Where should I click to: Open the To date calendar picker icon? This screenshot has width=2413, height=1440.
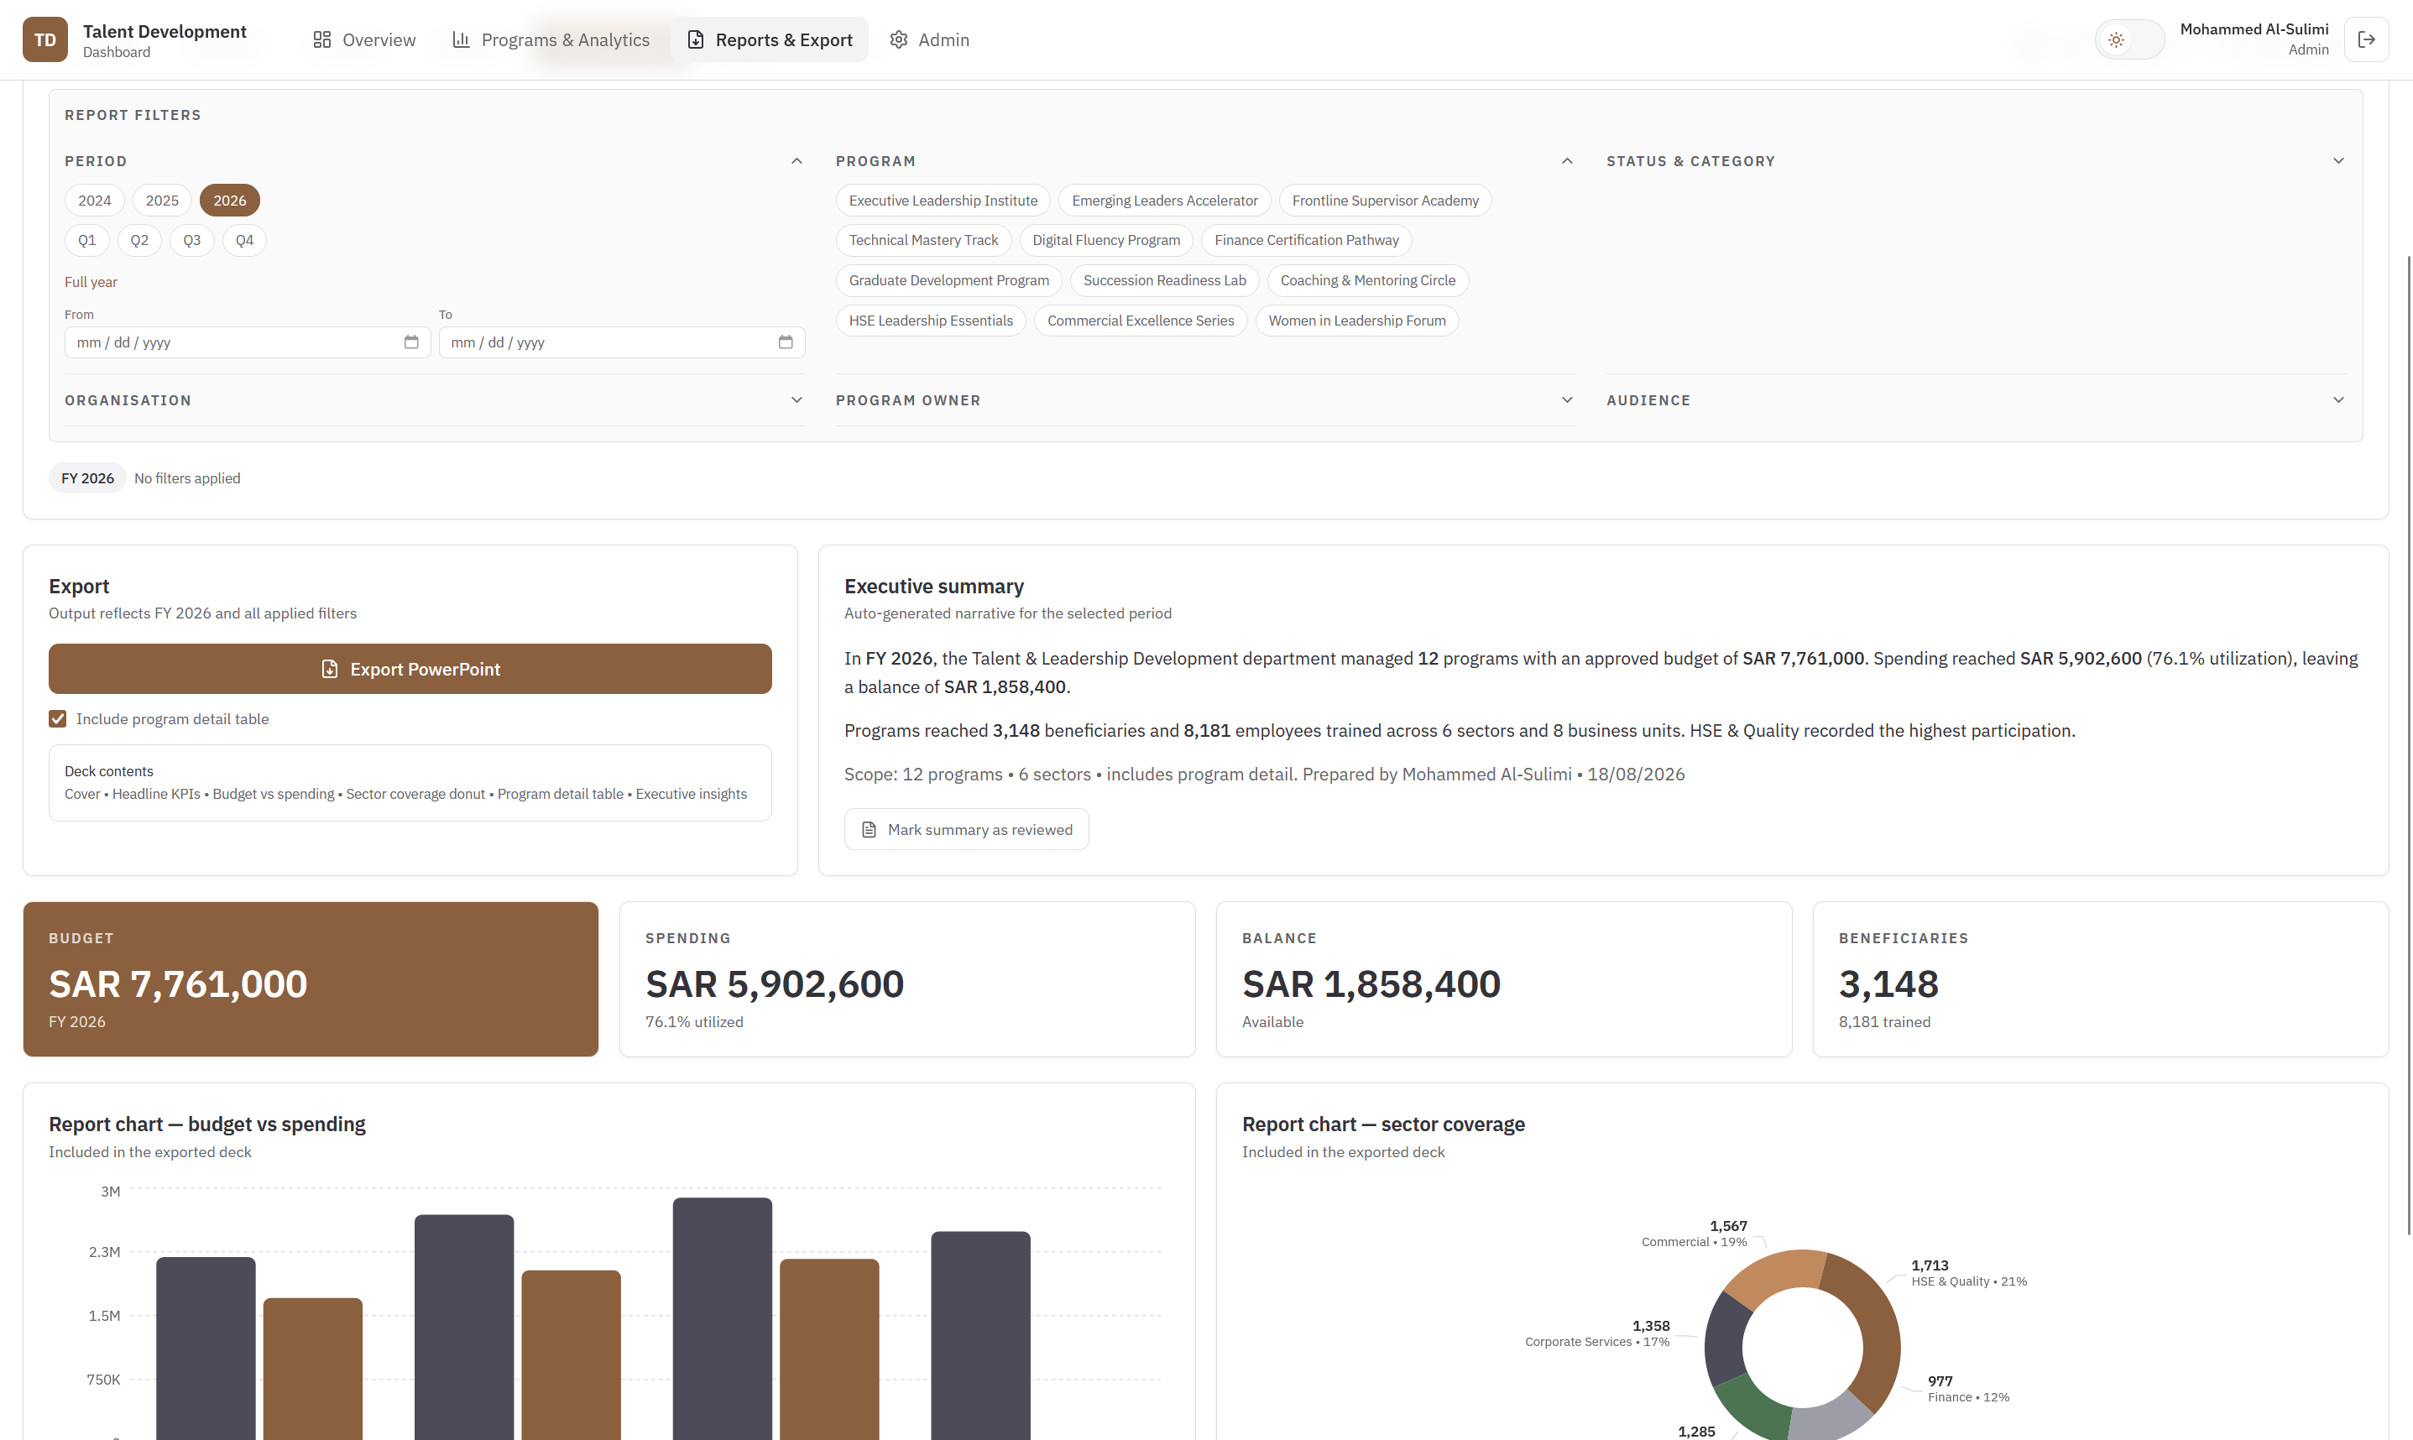[x=786, y=342]
